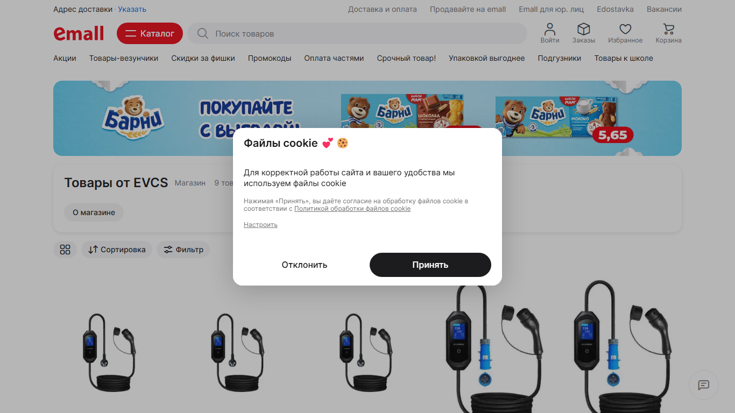Viewport: 735px width, 413px height.
Task: Open the Заказы box icon
Action: pyautogui.click(x=583, y=29)
